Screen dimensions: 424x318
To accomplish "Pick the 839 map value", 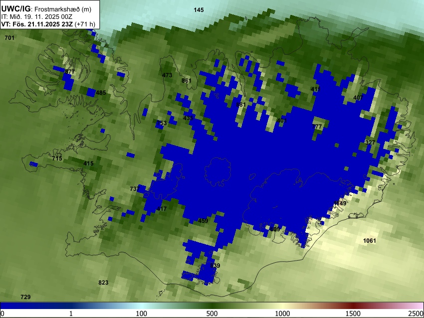I will pyautogui.click(x=215, y=266).
